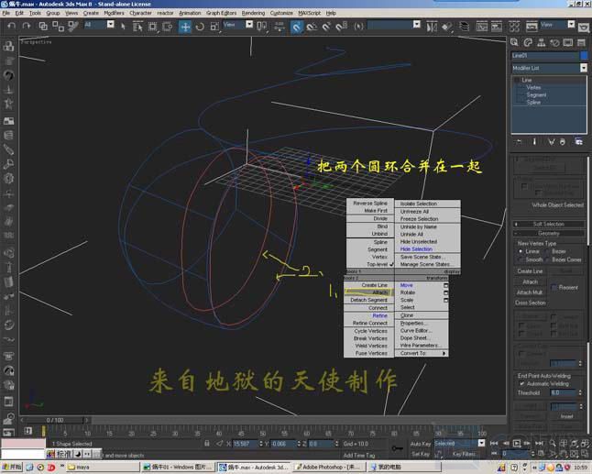Click the Line01 object color swatch

(x=584, y=56)
